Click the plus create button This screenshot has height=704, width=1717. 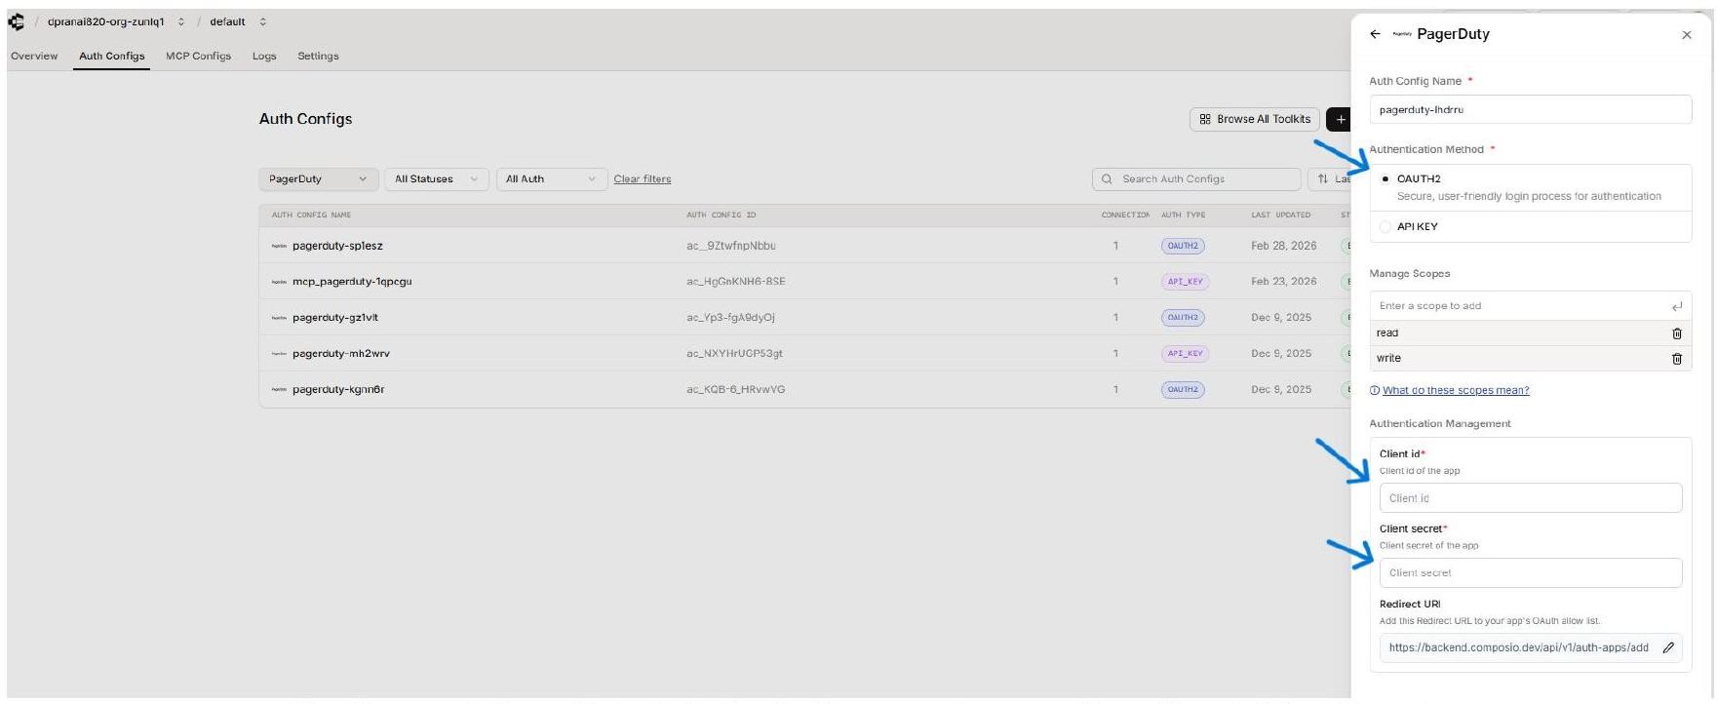point(1341,119)
